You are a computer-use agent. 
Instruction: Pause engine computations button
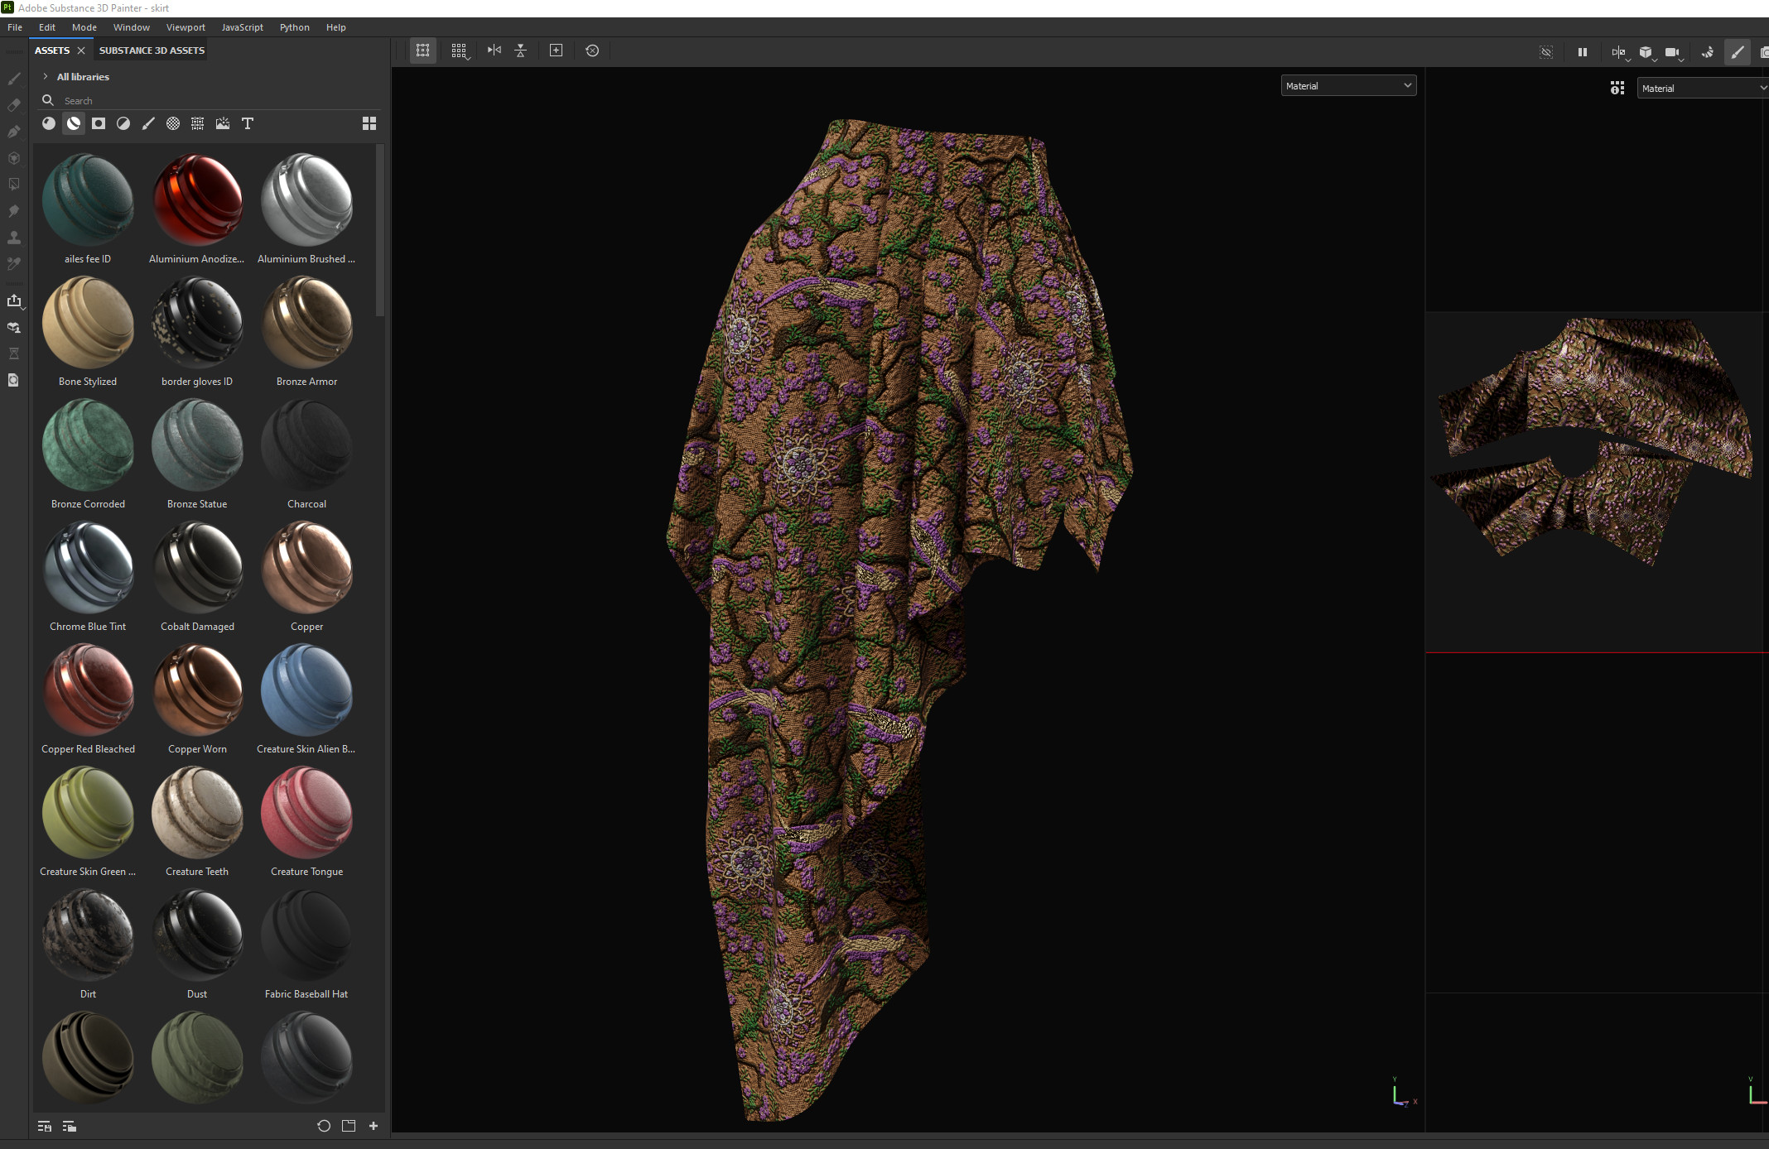(1583, 52)
